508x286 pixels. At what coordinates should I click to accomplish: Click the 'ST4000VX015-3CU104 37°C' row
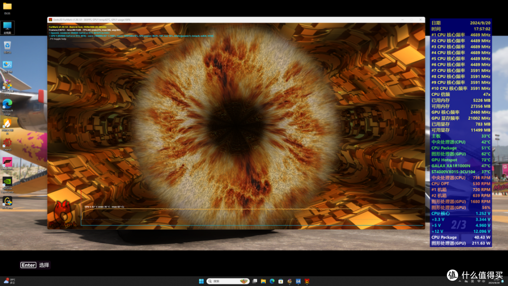(460, 172)
